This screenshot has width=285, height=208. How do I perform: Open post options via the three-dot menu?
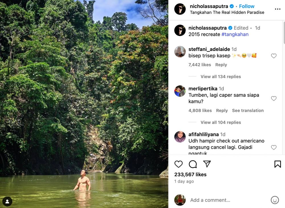[279, 9]
